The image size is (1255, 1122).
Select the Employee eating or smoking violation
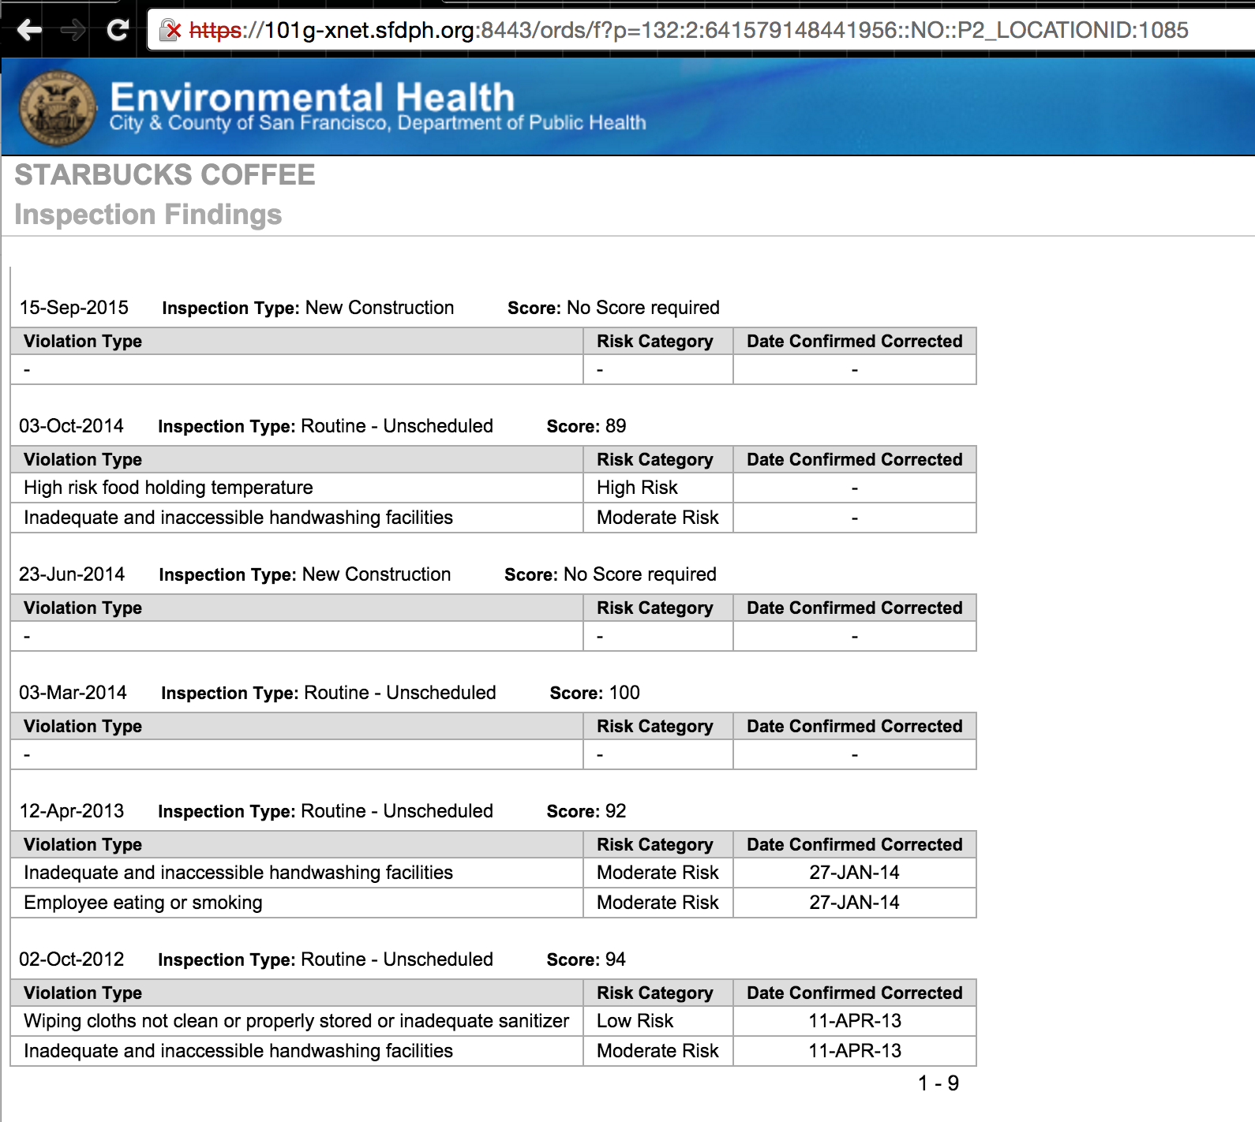coord(143,903)
